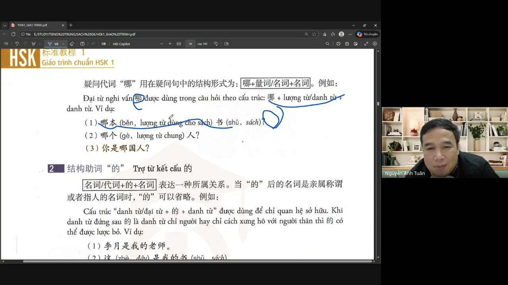Open the favorites list
This screenshot has width=508, height=285.
click(x=333, y=34)
